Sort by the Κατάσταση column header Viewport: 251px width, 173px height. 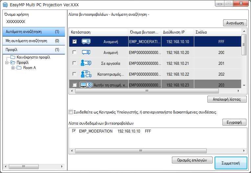tap(99, 32)
